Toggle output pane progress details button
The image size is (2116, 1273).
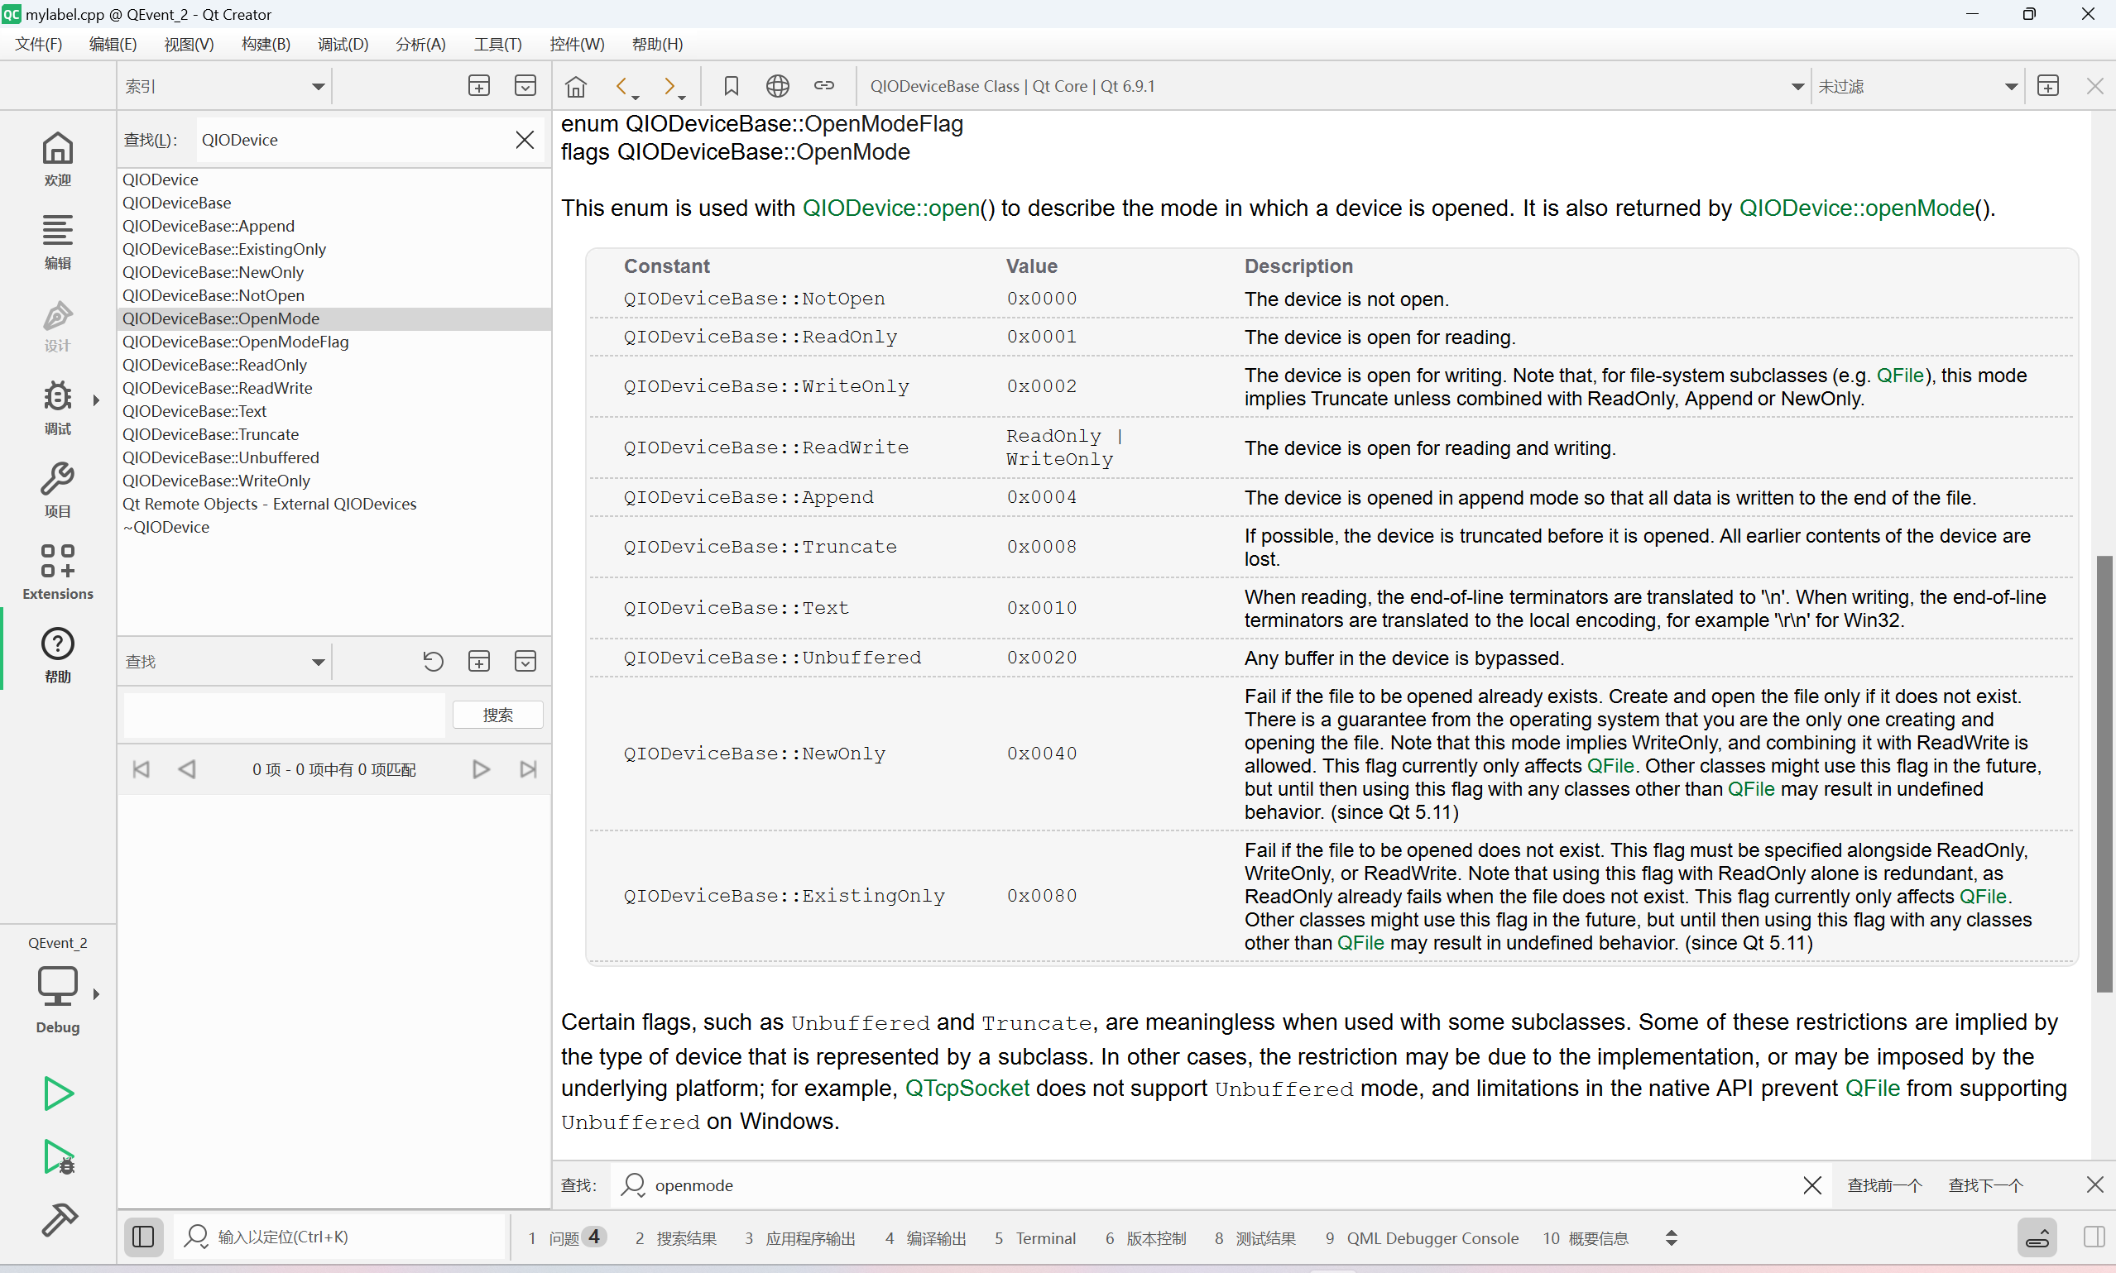coord(2037,1237)
